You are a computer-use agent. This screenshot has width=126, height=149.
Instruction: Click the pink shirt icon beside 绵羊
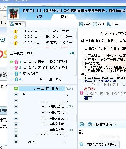click(x=16, y=62)
